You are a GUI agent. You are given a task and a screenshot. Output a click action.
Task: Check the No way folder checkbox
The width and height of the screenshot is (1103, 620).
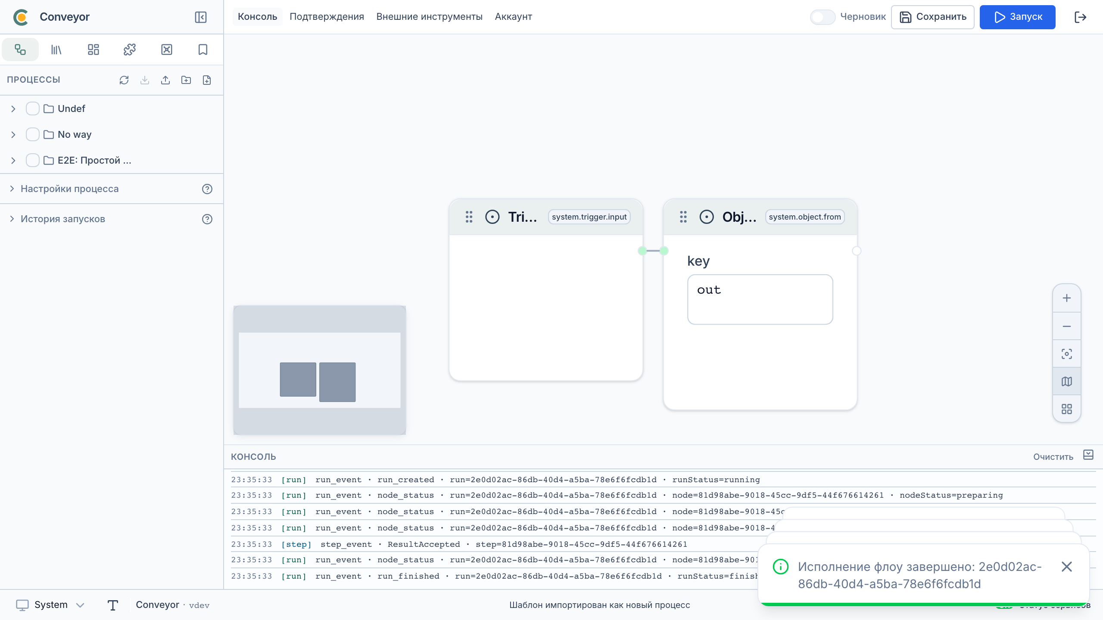pos(33,134)
